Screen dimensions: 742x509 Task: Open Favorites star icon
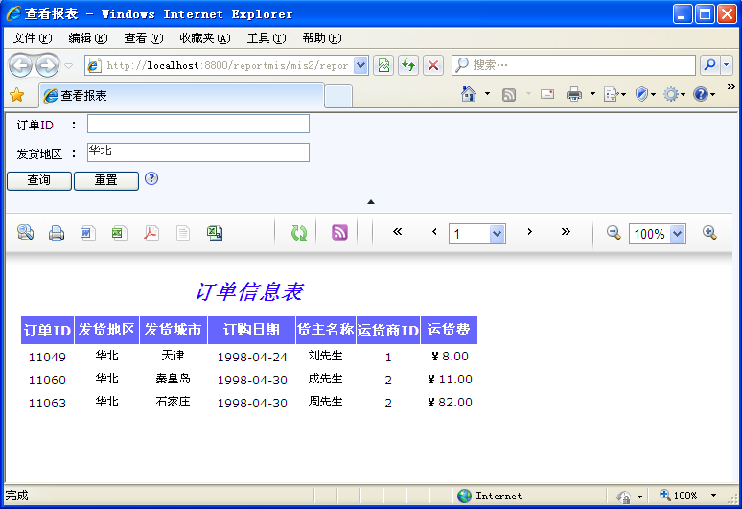[x=17, y=95]
